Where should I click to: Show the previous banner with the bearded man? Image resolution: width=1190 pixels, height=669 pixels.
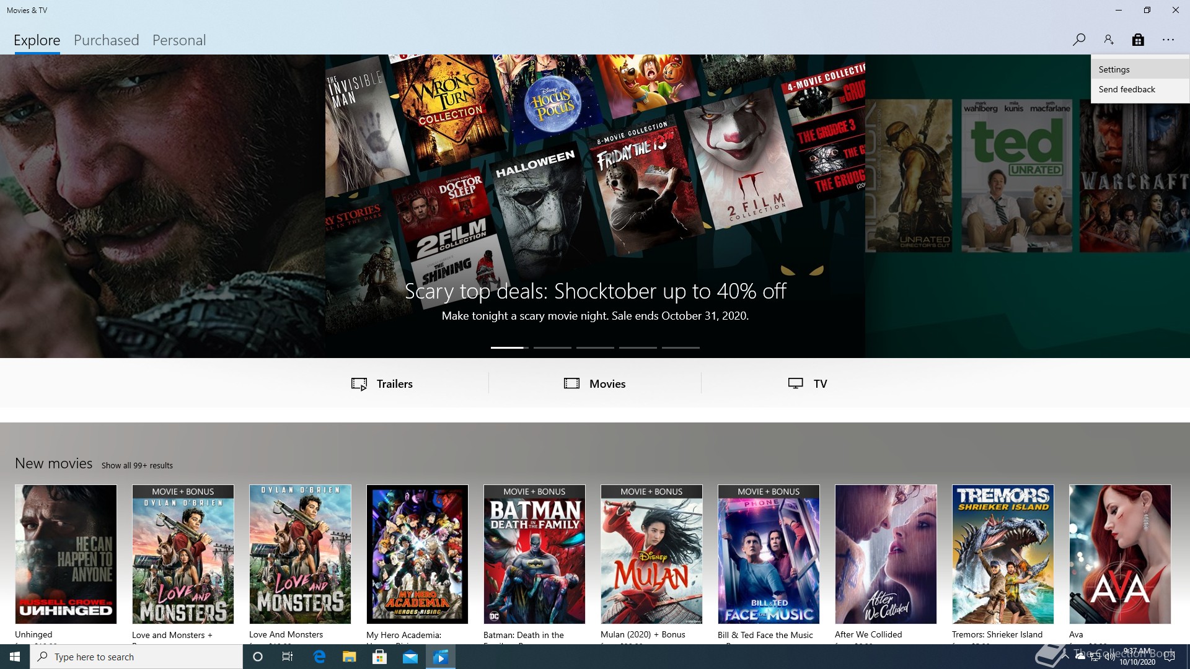[162, 206]
